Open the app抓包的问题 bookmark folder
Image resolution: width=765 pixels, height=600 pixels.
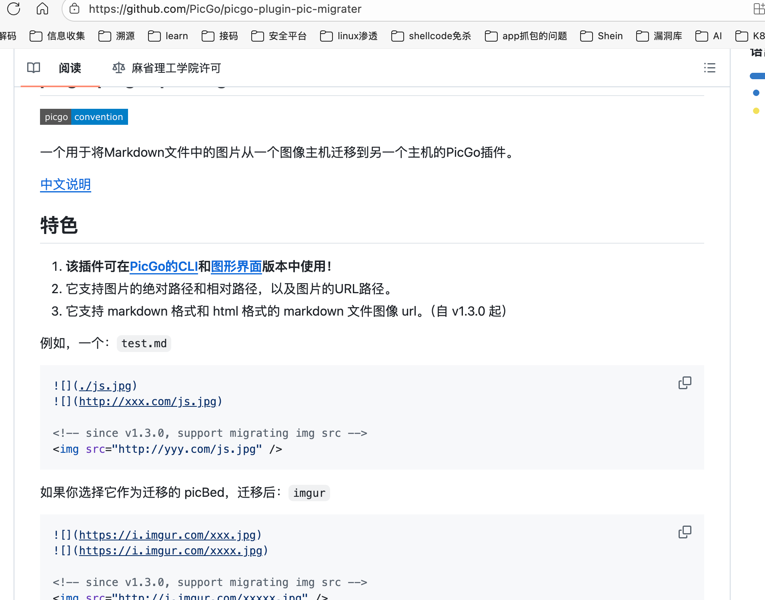coord(526,36)
